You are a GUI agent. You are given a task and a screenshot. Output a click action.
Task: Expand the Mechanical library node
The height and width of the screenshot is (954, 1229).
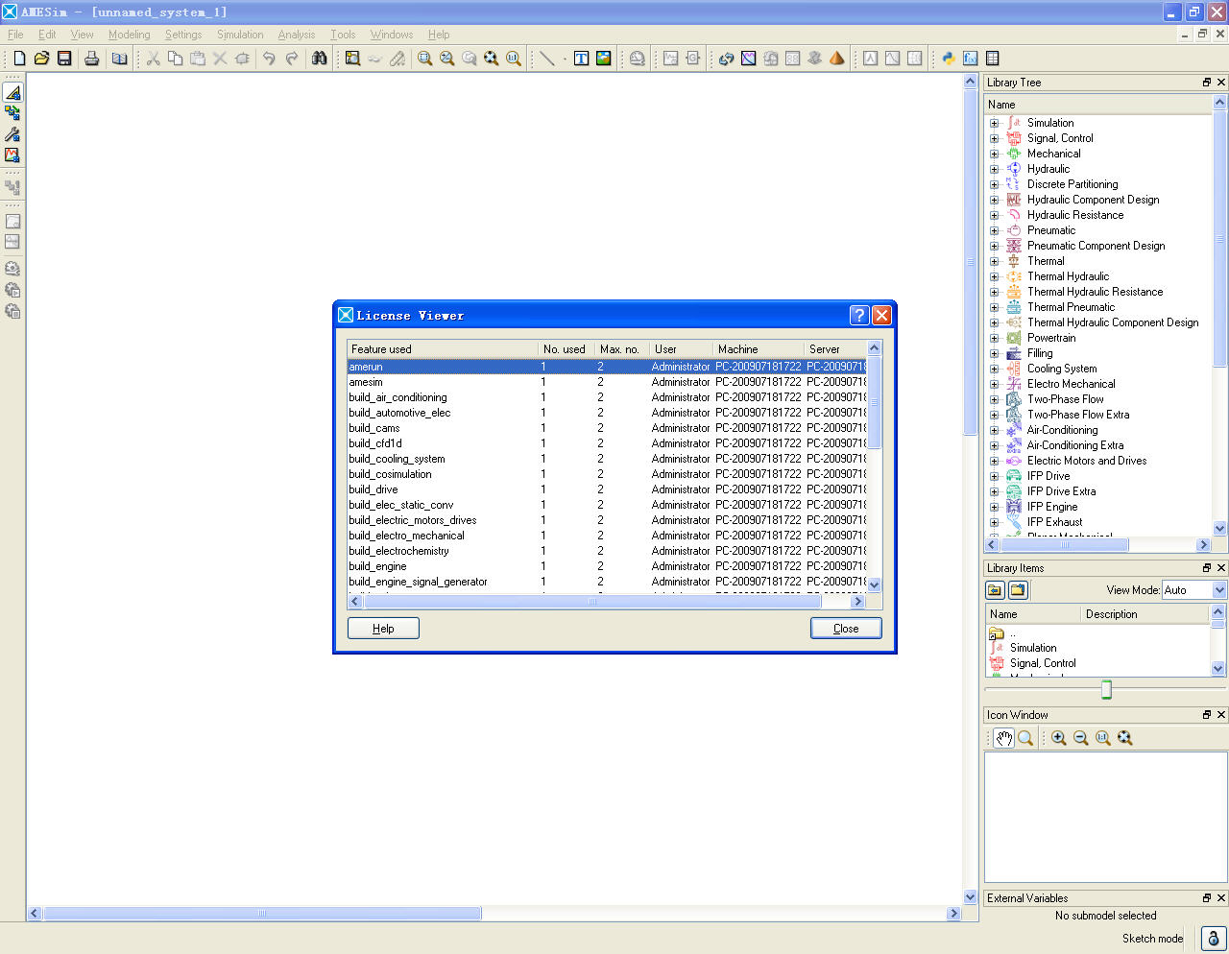point(995,154)
